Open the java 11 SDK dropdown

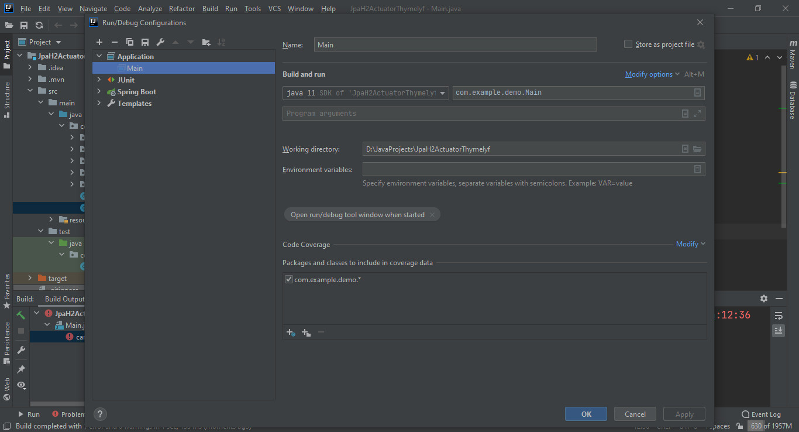(442, 92)
